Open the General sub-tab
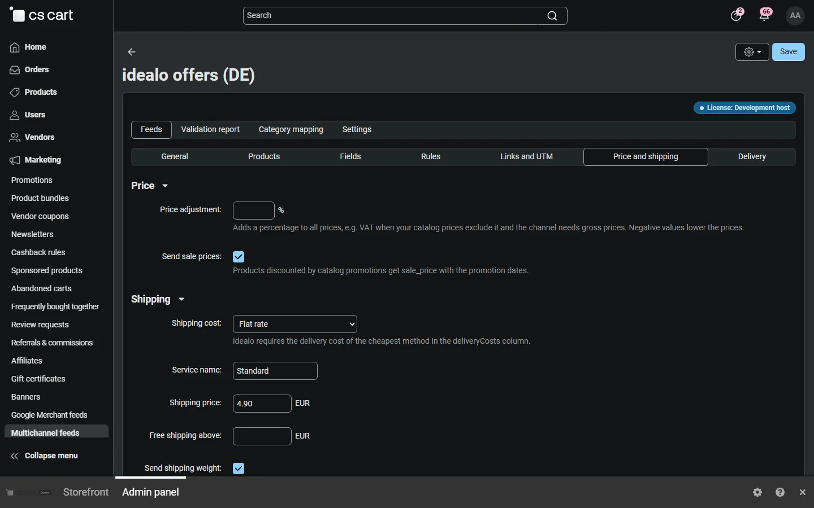The width and height of the screenshot is (814, 508). (x=175, y=156)
